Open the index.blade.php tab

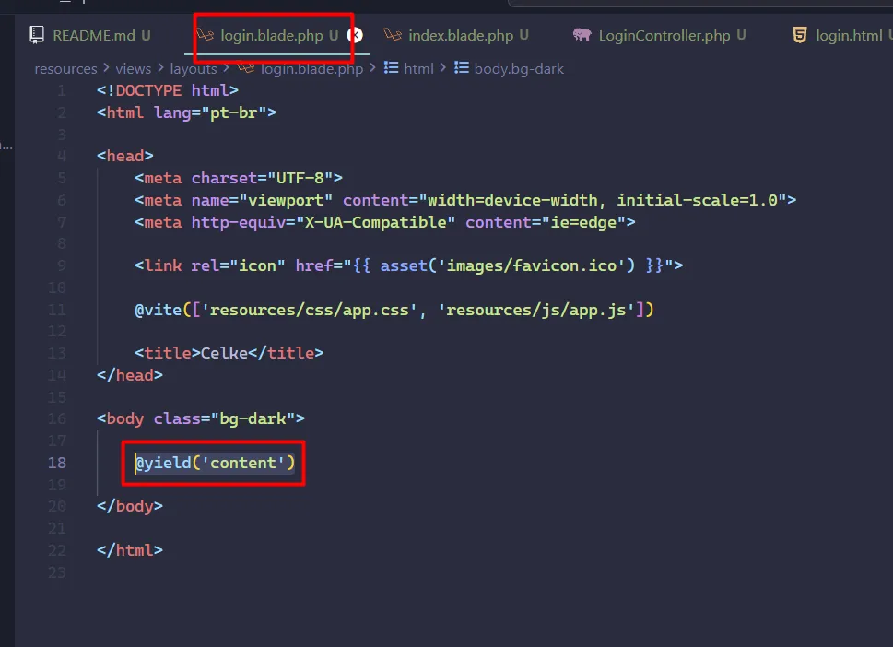point(460,36)
